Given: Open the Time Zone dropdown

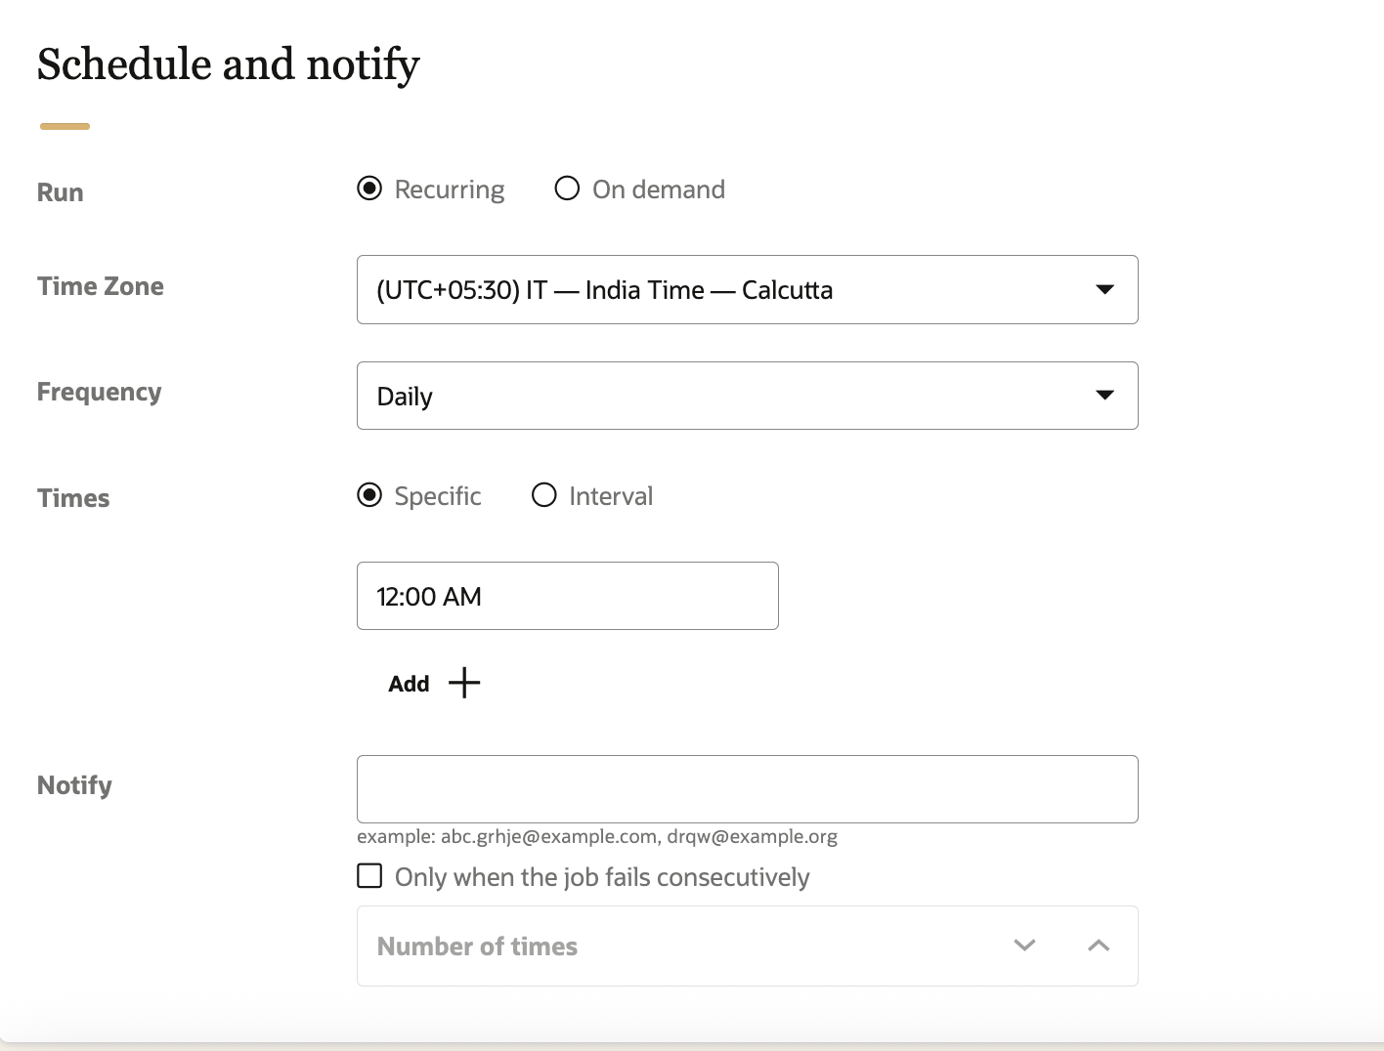Looking at the screenshot, I should tap(748, 289).
